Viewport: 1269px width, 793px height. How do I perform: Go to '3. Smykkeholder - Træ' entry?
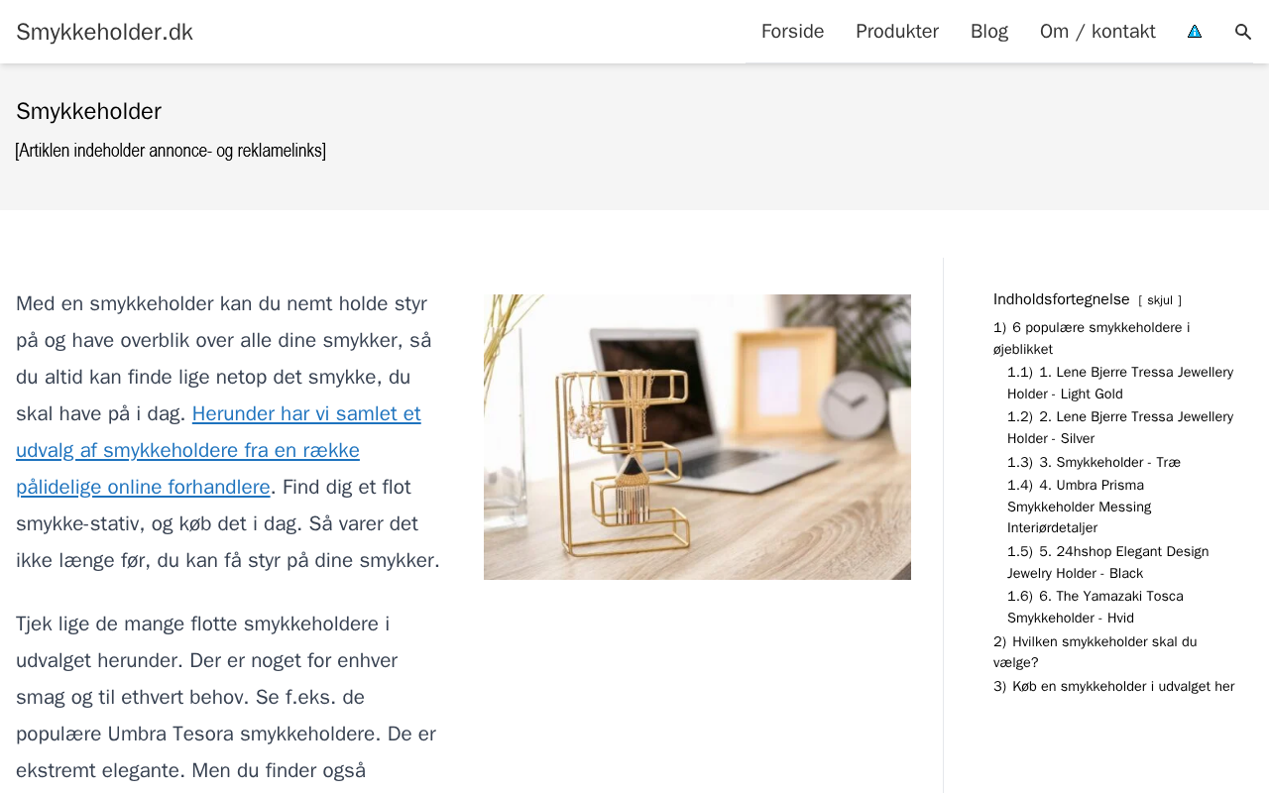pyautogui.click(x=1094, y=462)
